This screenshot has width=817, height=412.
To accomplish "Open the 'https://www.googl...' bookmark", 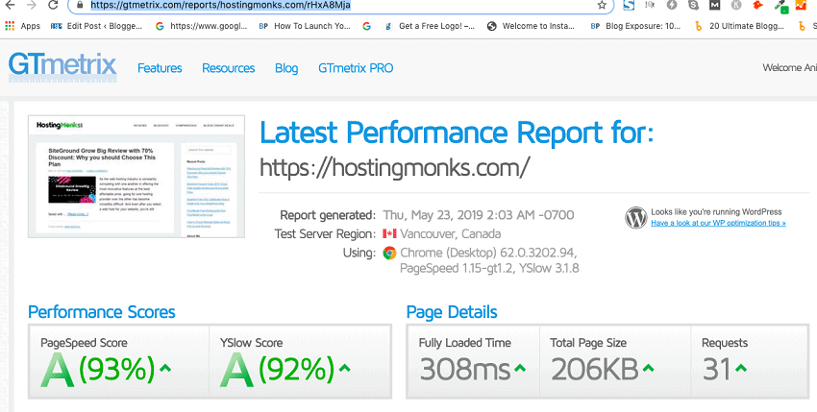I will [201, 26].
